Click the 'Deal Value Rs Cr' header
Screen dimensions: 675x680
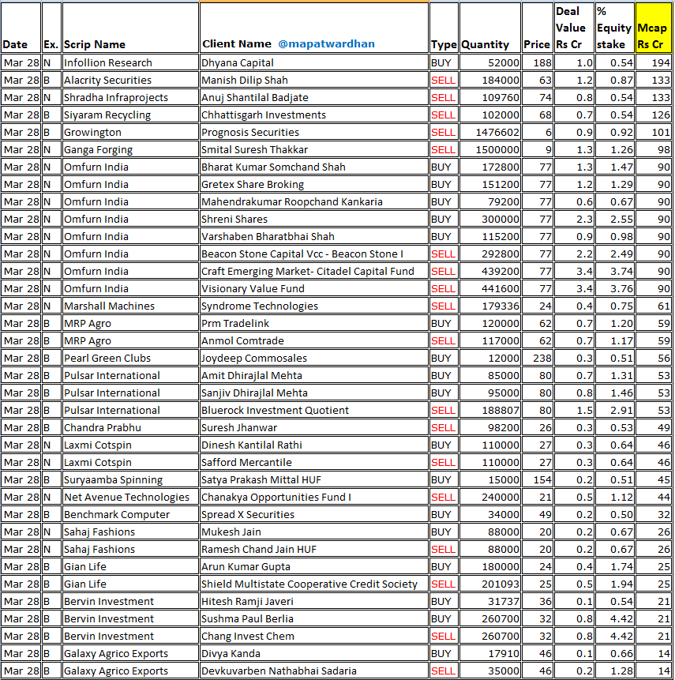[574, 28]
